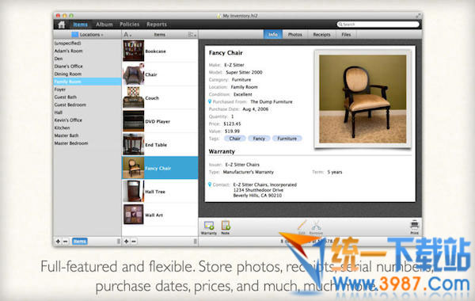
Task: Click the Print icon
Action: 414,227
